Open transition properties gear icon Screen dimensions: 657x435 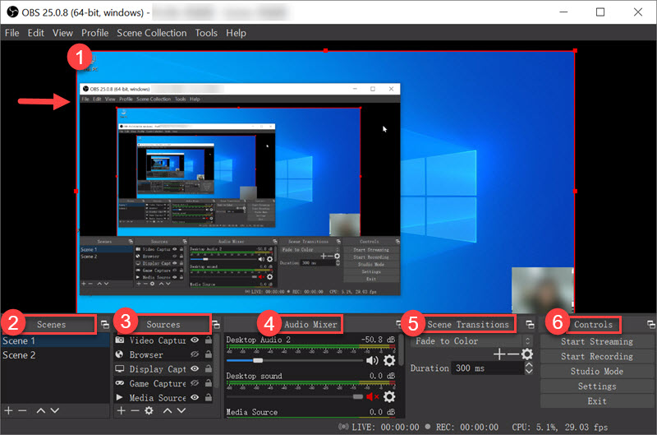(527, 354)
